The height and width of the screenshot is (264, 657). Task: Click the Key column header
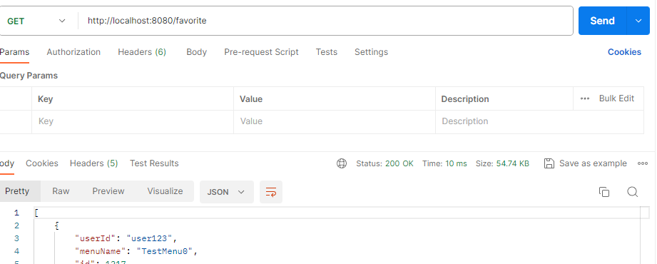[x=45, y=99]
